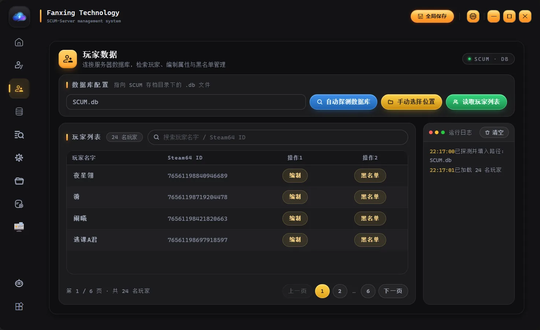Click the Fanxing cloud logo
Image resolution: width=540 pixels, height=330 pixels.
tap(19, 16)
